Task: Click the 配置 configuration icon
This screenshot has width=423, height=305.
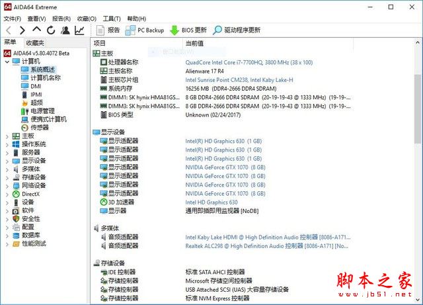Action: [16, 227]
